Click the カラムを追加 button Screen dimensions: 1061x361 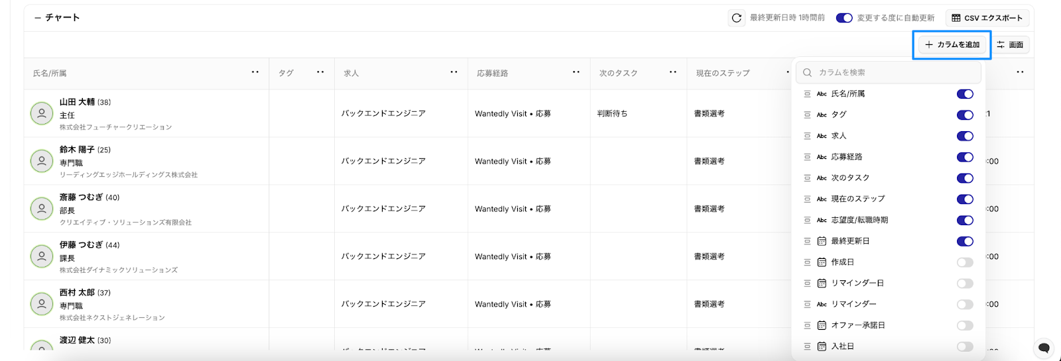coord(952,45)
